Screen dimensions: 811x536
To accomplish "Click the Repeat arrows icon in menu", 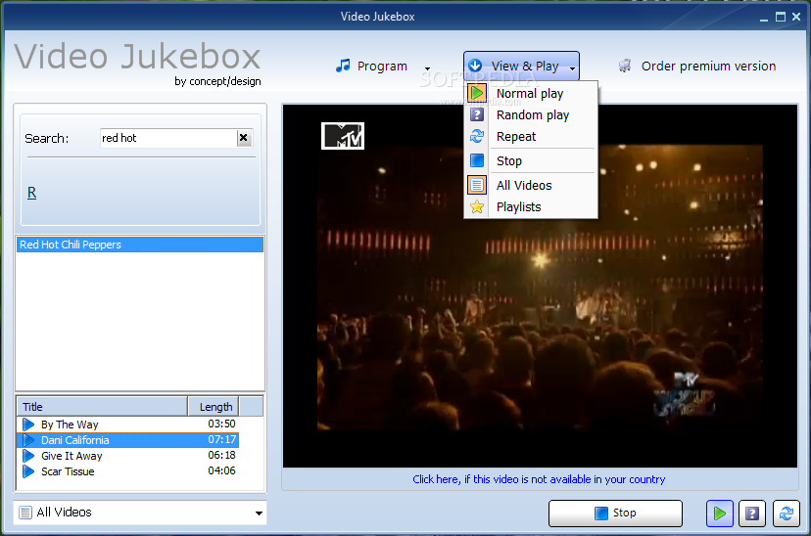I will click(x=476, y=136).
